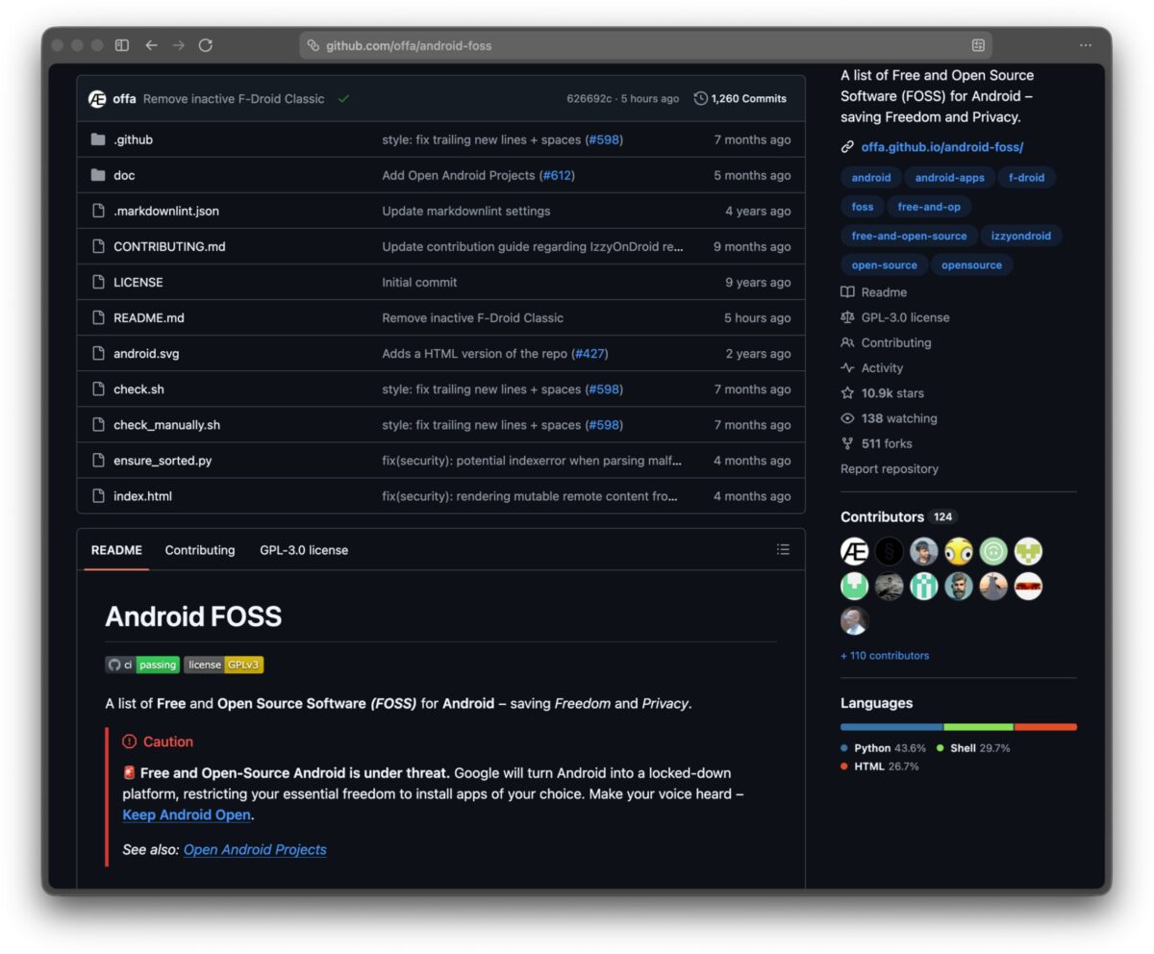Open index.html file
This screenshot has height=954, width=1154.
coord(142,496)
